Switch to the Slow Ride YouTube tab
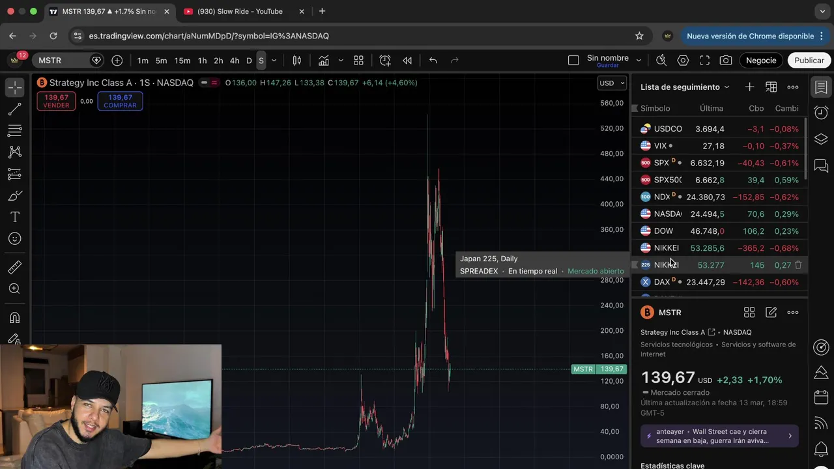834x469 pixels. 240,12
